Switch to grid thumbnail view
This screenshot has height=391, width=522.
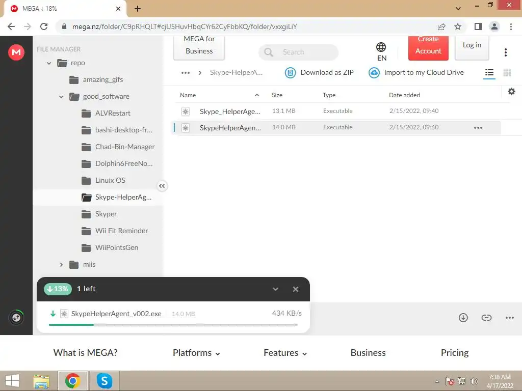tap(507, 72)
